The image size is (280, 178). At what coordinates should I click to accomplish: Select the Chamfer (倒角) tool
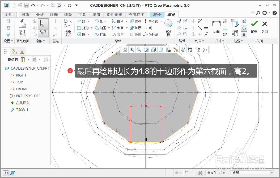click(118, 28)
